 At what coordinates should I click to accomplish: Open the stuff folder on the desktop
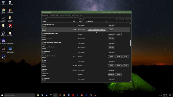(3, 26)
